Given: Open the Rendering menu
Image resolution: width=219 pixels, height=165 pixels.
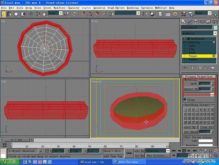Looking at the screenshot, I should pos(133,8).
